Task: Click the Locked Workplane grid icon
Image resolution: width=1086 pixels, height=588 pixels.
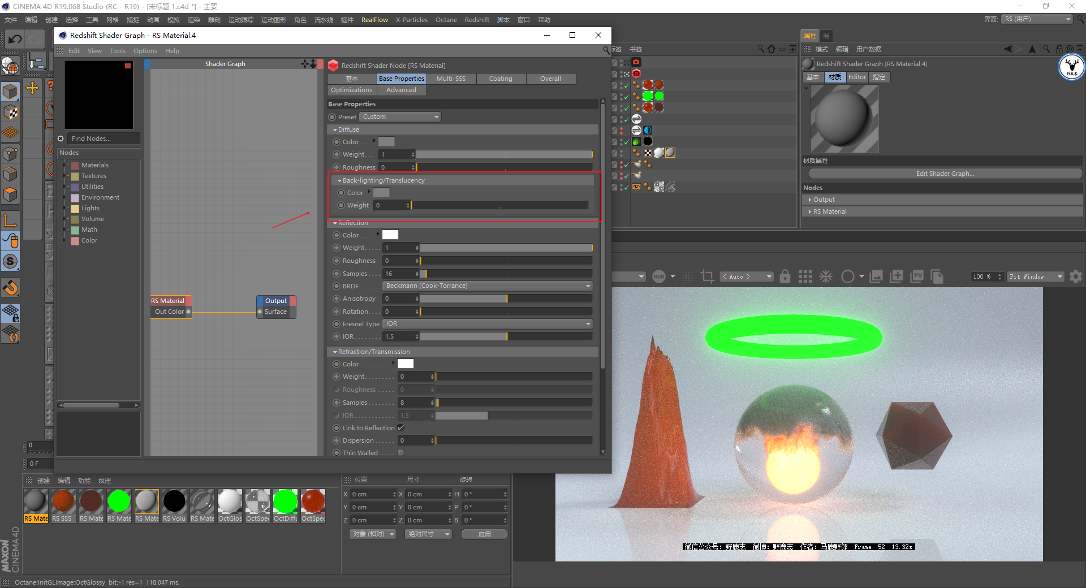Action: (x=11, y=313)
